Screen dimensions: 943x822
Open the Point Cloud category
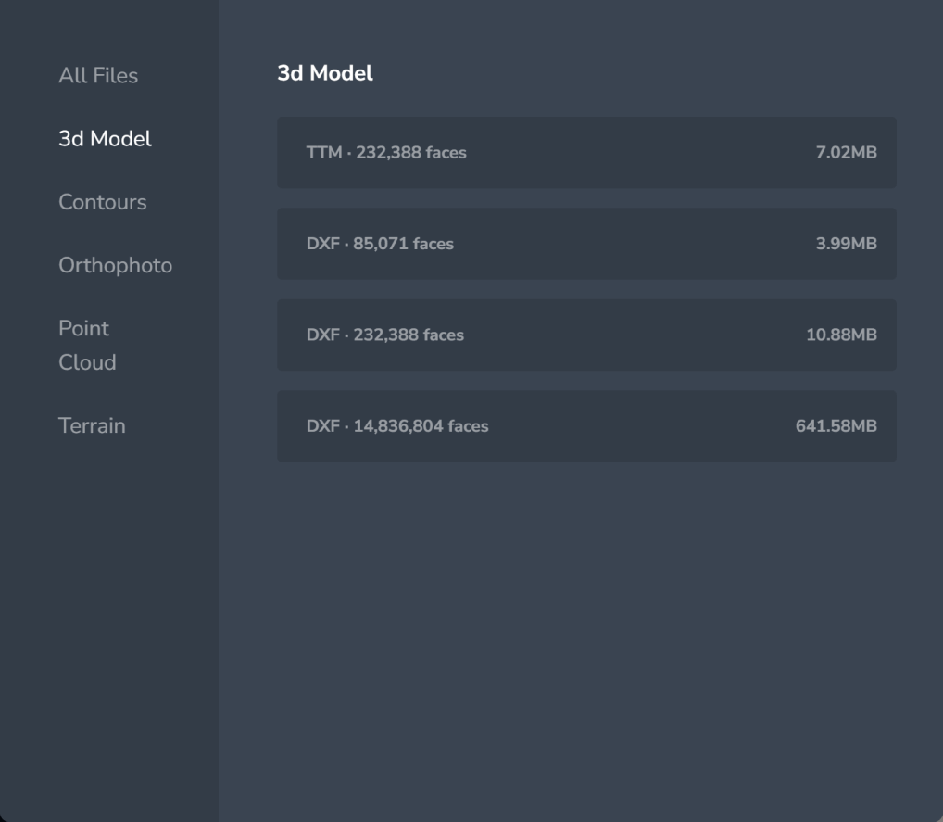click(87, 345)
